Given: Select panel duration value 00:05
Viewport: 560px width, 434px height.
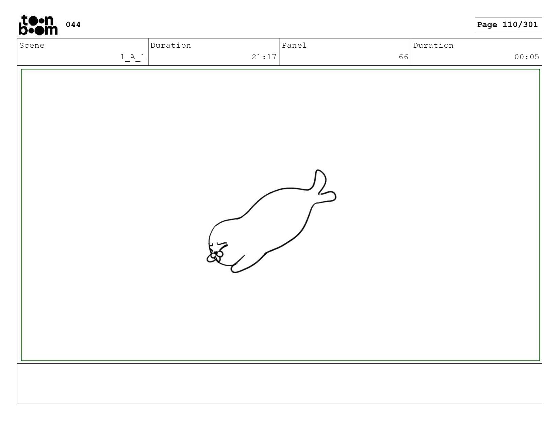Looking at the screenshot, I should tap(527, 57).
